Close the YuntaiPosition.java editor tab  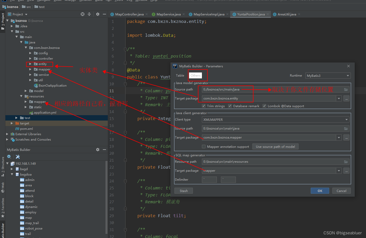point(268,14)
